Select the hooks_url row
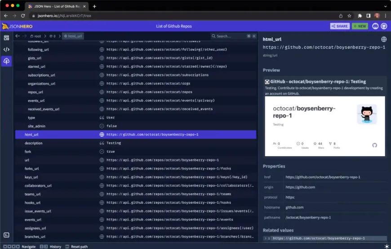Screen dimensions: 391x249 point(136,202)
